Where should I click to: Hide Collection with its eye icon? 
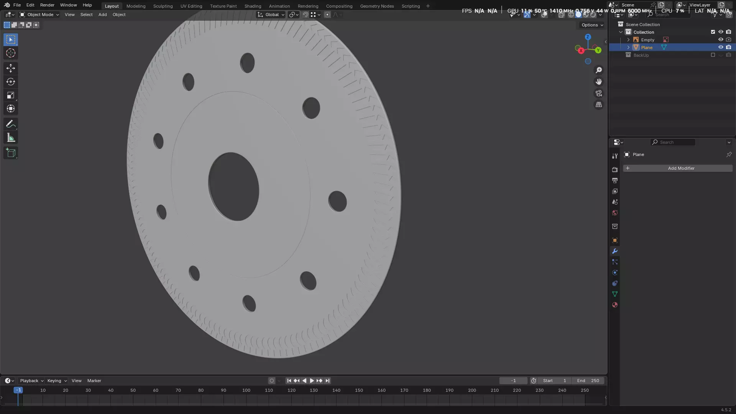pos(721,32)
